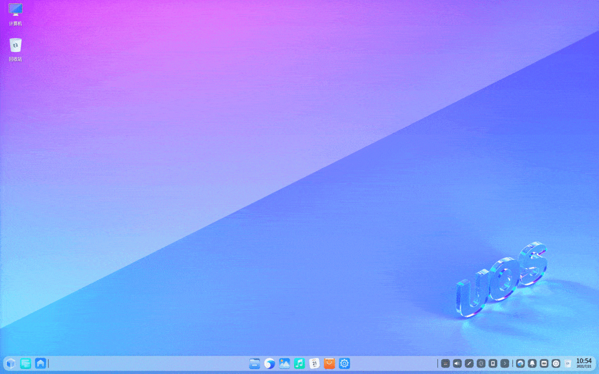Click the teal show desktop icon in dock
This screenshot has width=599, height=374.
point(25,364)
